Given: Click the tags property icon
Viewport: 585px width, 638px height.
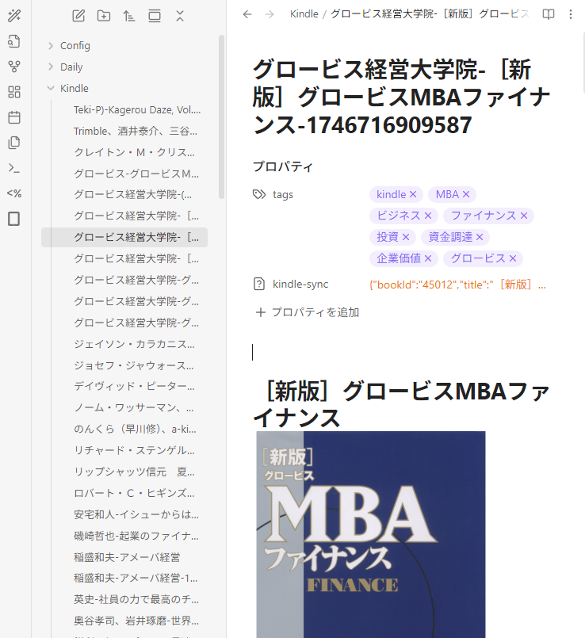Looking at the screenshot, I should click(x=259, y=194).
